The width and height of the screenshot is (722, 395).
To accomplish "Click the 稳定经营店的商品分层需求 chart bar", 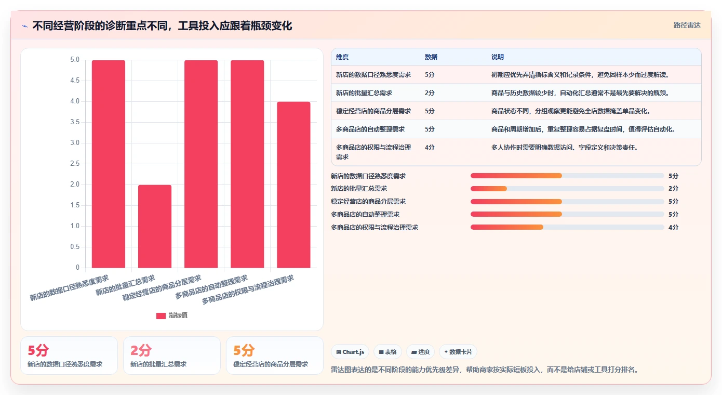I will click(x=201, y=164).
